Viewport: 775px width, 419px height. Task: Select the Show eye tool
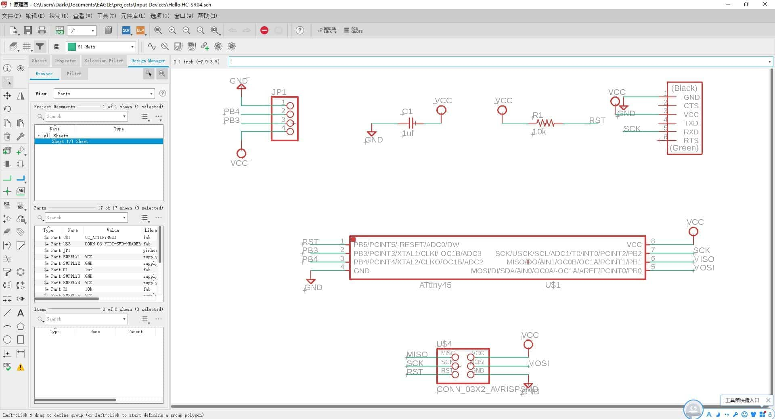(x=21, y=68)
